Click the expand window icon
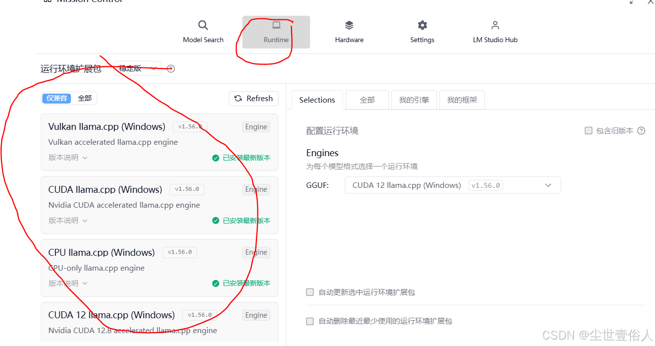655x346 pixels. pyautogui.click(x=632, y=2)
